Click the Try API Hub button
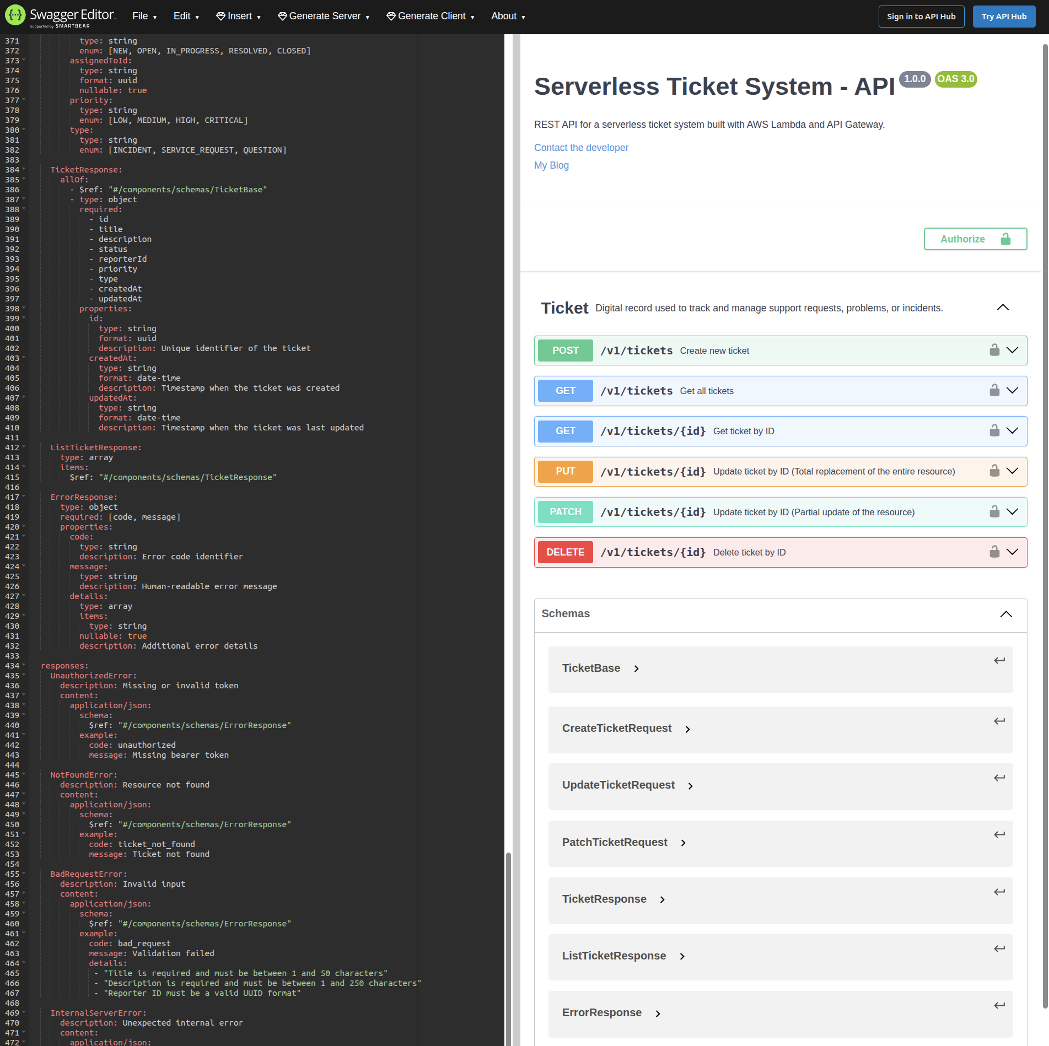This screenshot has width=1049, height=1046. (1003, 16)
